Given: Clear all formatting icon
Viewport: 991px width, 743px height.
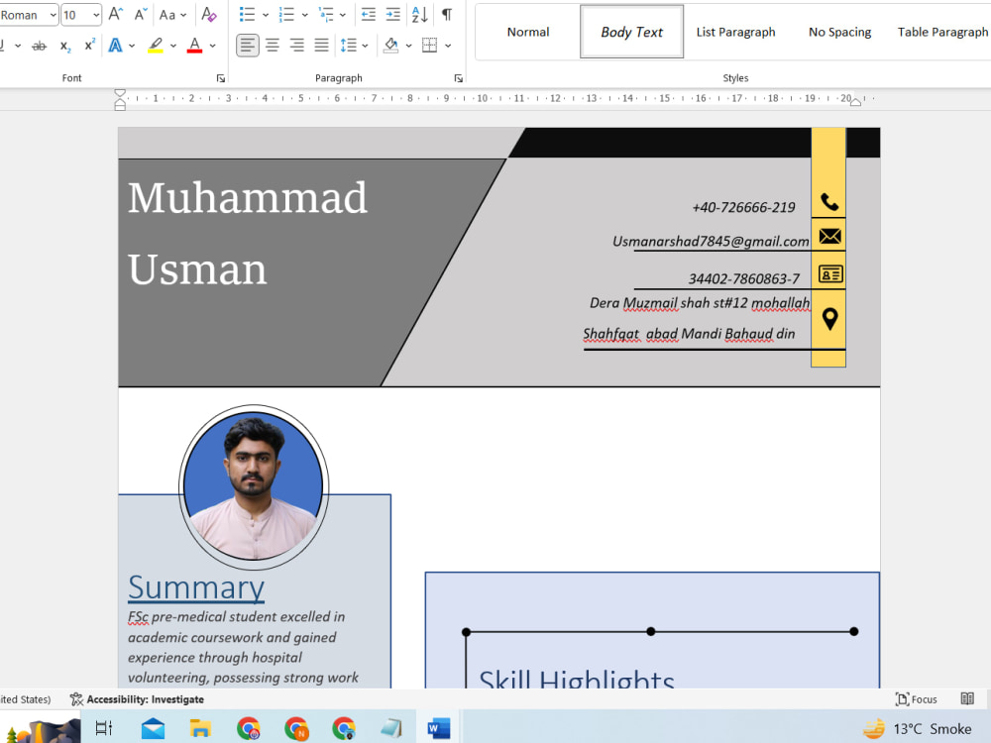Looking at the screenshot, I should point(208,14).
